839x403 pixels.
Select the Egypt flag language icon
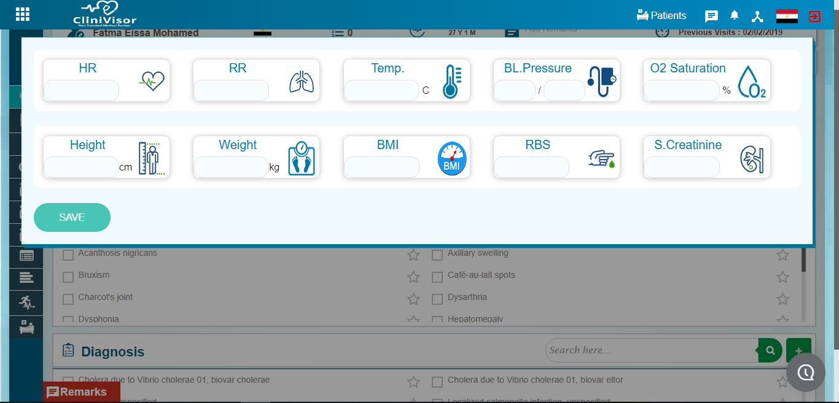point(787,16)
